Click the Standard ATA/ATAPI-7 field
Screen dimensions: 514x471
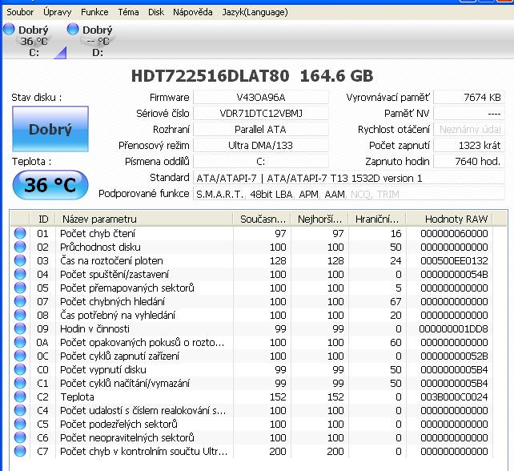pyautogui.click(x=349, y=178)
